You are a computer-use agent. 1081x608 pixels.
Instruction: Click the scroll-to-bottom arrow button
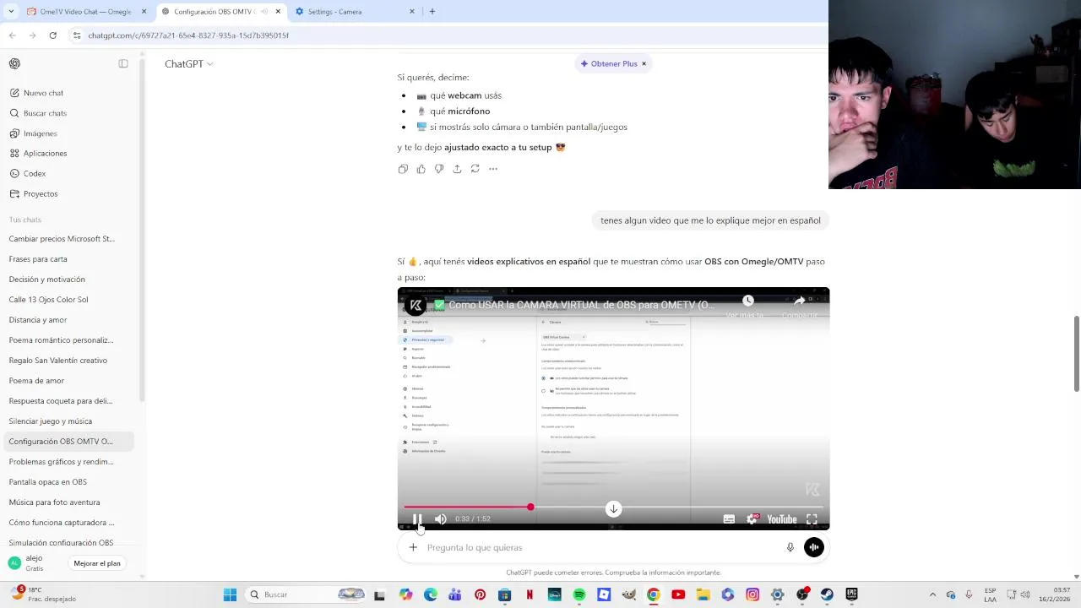(614, 508)
